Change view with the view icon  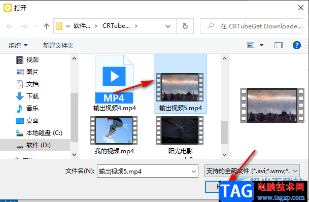coord(251,45)
